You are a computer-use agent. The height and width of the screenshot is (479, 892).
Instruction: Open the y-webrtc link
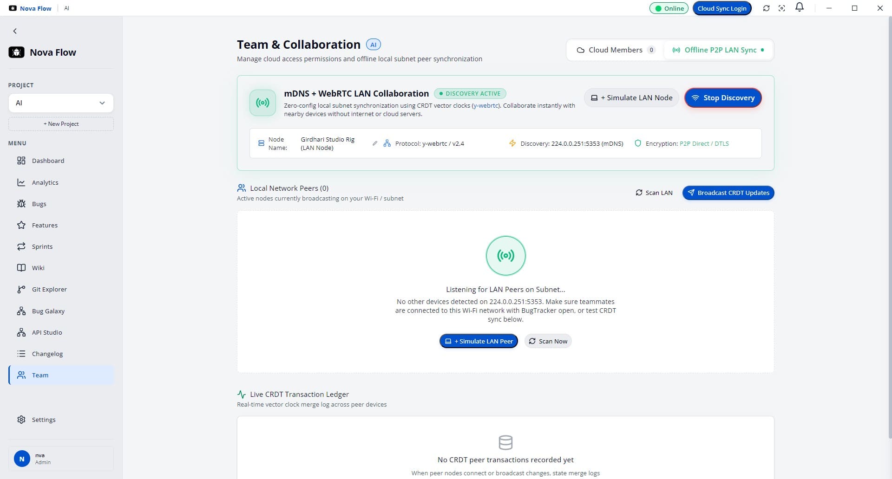(x=485, y=106)
